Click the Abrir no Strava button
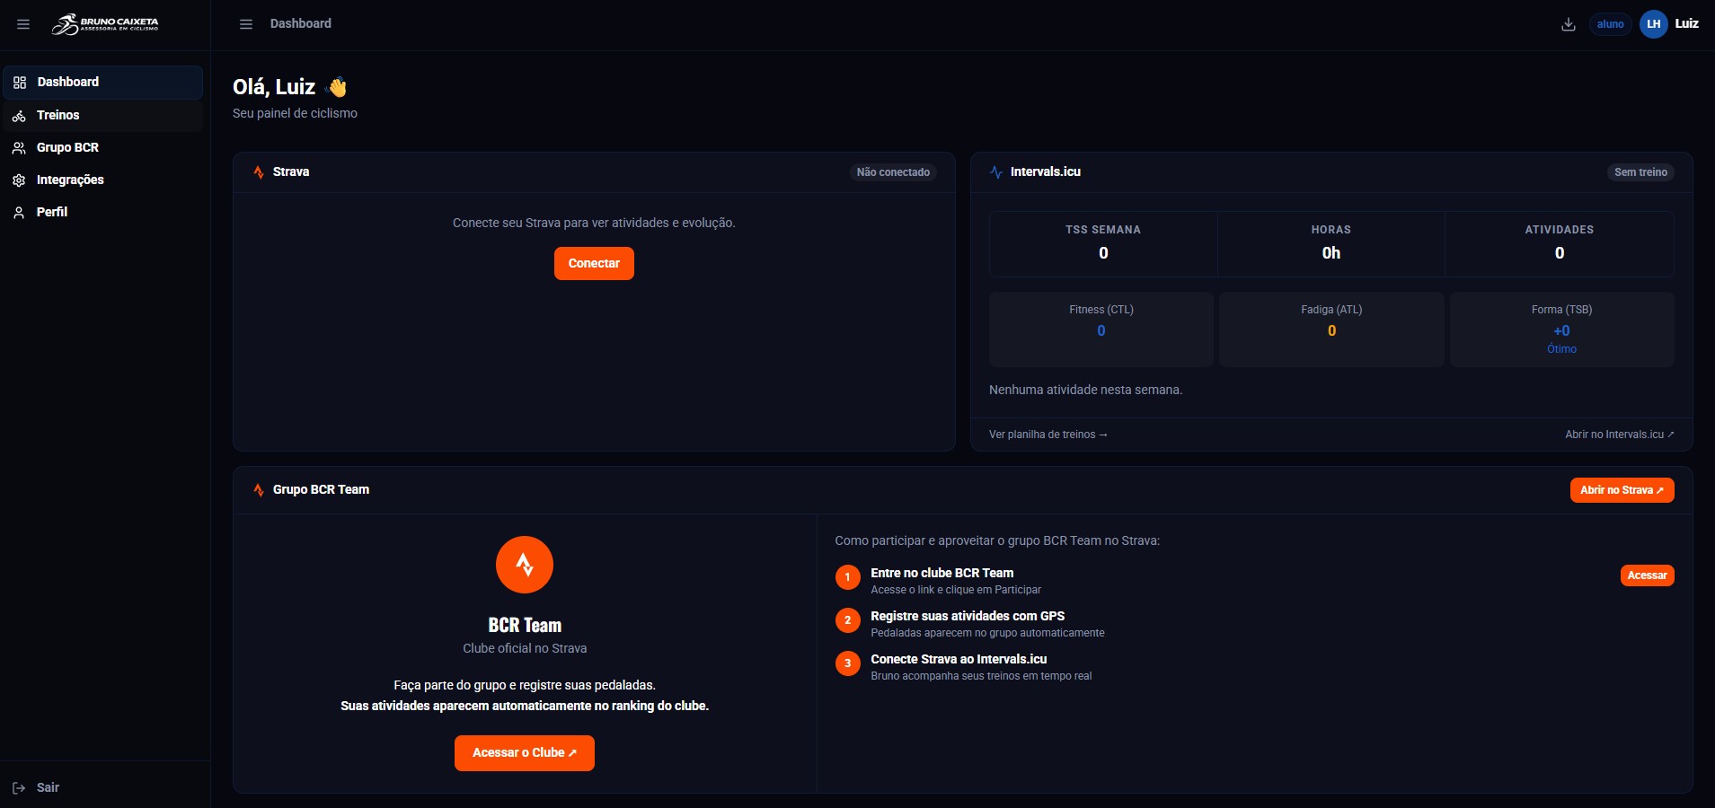This screenshot has height=808, width=1715. click(x=1622, y=490)
